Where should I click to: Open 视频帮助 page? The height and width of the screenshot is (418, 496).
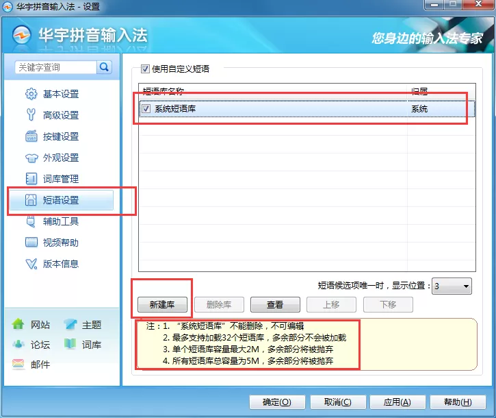(61, 243)
